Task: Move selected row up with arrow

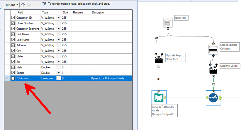Action: (x=23, y=5)
